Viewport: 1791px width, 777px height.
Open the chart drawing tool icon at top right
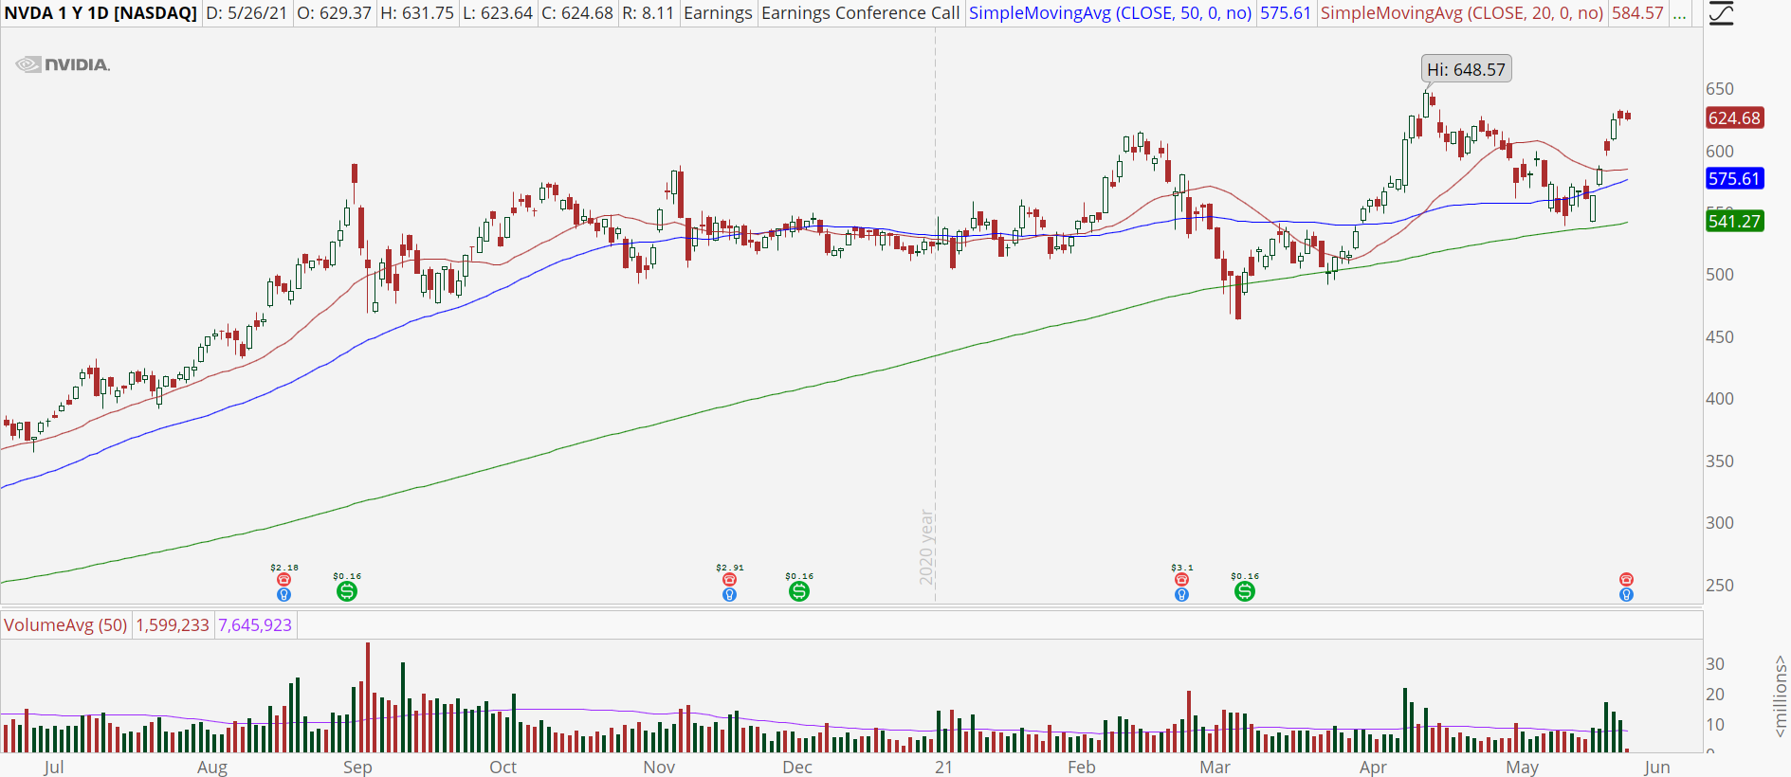1720,13
